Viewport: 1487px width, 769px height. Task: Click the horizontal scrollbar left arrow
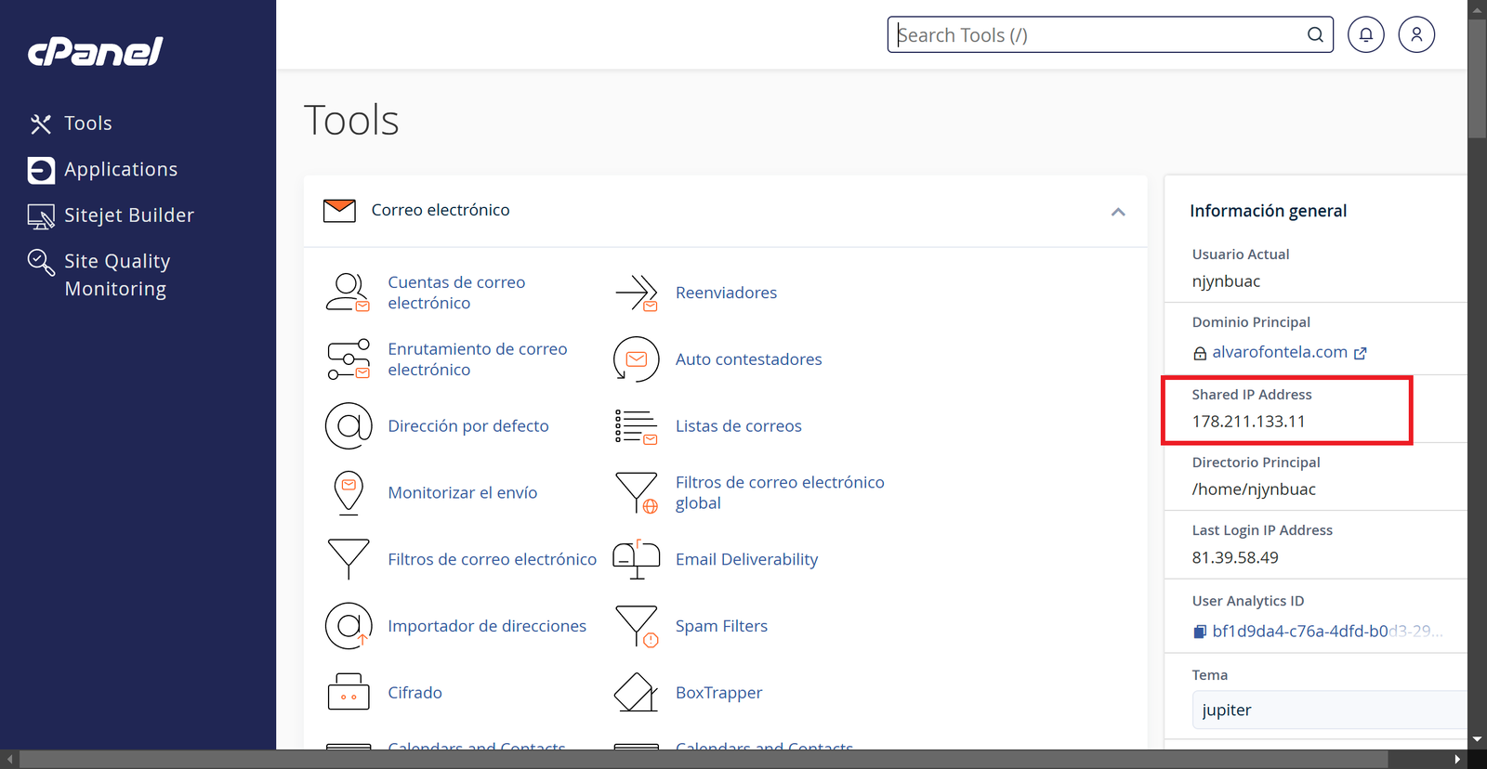[x=9, y=760]
